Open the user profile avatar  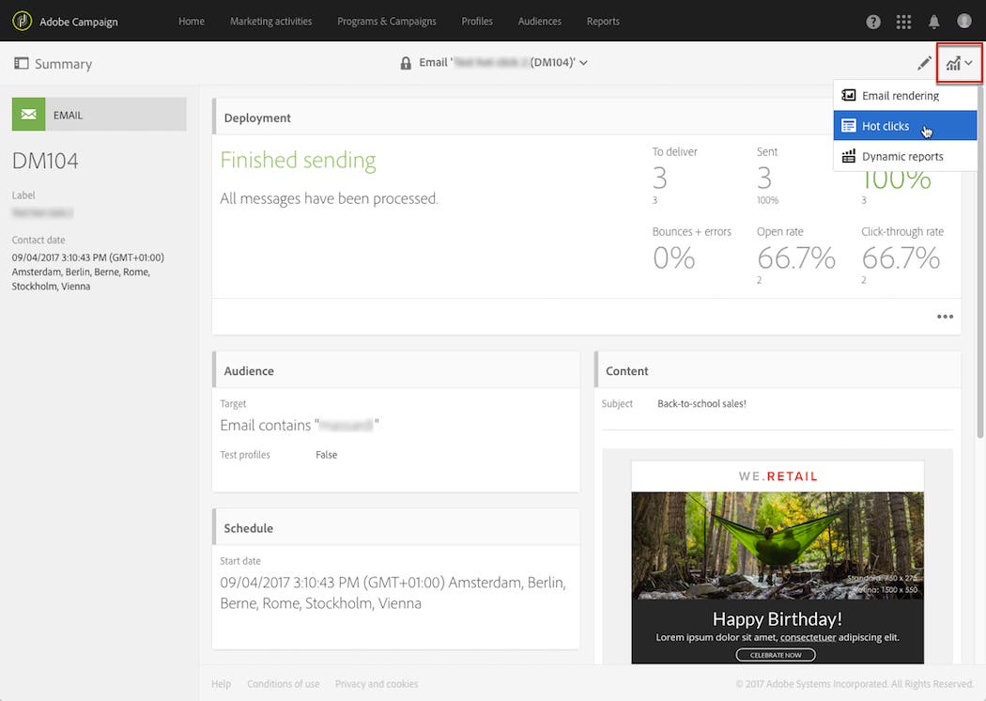pyautogui.click(x=964, y=21)
